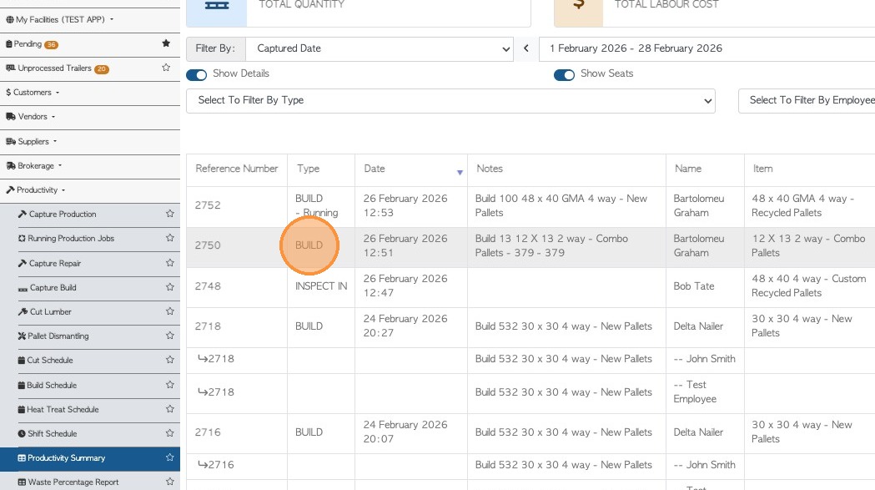Star the Shift Schedule menu item
The image size is (875, 490).
169,434
